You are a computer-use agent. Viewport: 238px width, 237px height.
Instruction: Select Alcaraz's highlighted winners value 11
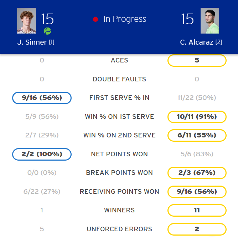(x=197, y=210)
